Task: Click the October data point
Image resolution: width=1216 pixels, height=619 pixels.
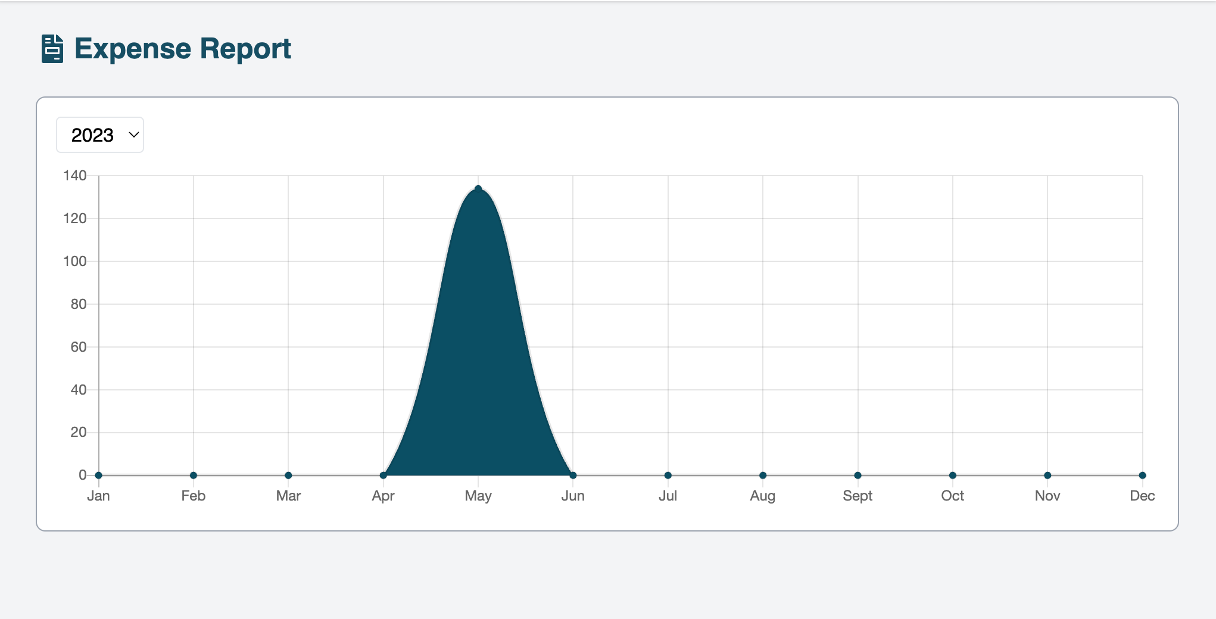Action: (953, 475)
